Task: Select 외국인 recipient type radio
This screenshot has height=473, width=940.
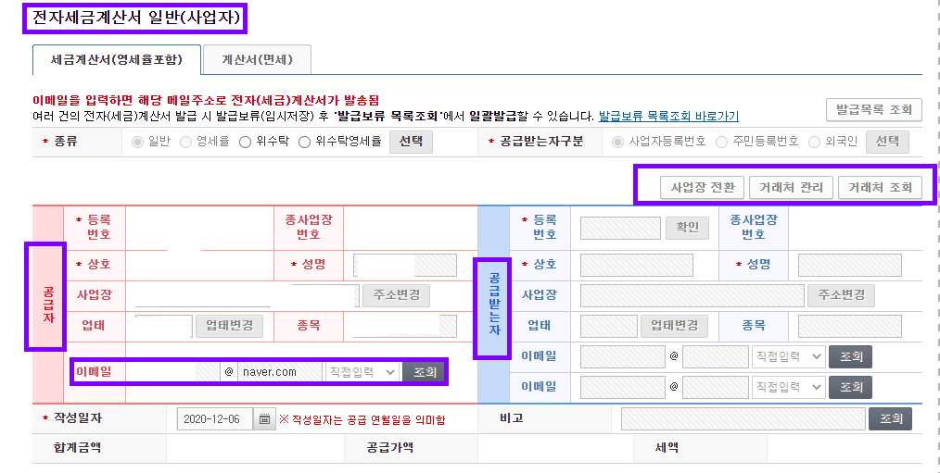Action: coord(814,142)
